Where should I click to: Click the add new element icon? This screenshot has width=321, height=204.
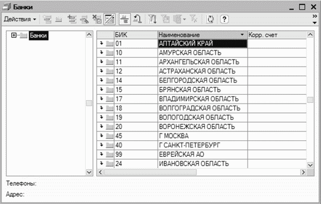pos(48,19)
